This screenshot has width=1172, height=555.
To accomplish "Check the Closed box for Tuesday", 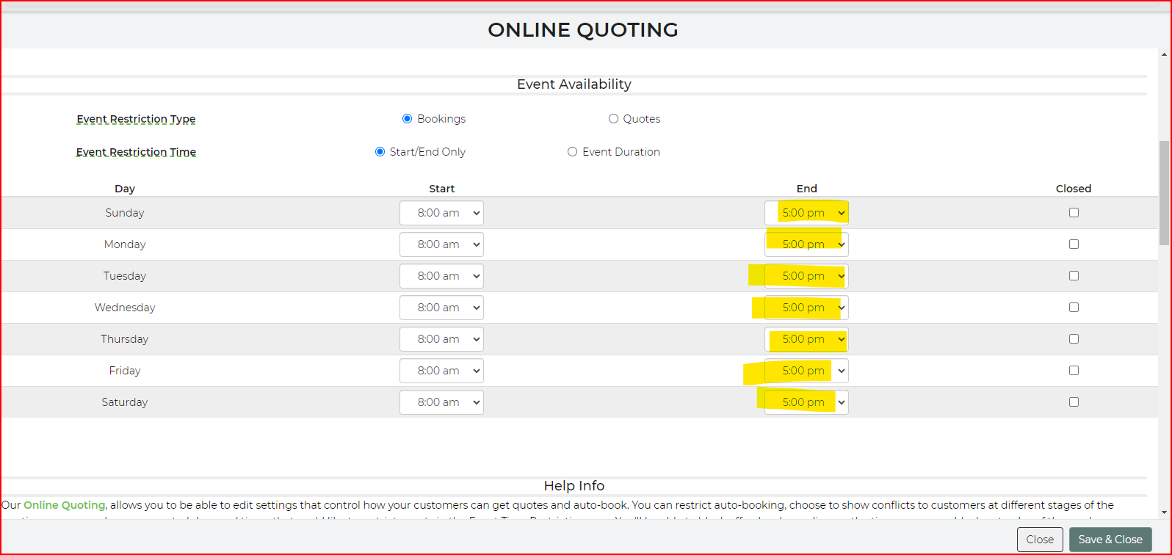I will click(x=1074, y=276).
